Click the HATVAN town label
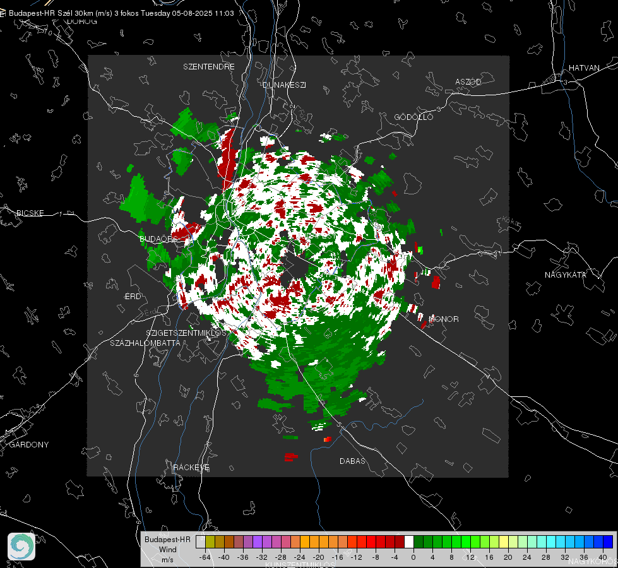618x568 pixels. 584,68
